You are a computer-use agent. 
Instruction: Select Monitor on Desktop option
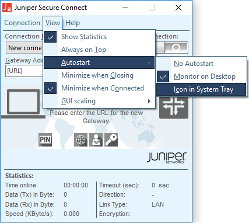pos(201,76)
